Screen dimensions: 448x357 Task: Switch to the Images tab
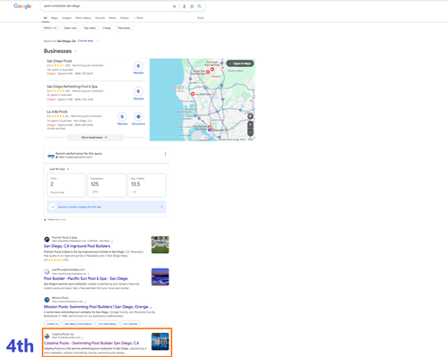66,18
